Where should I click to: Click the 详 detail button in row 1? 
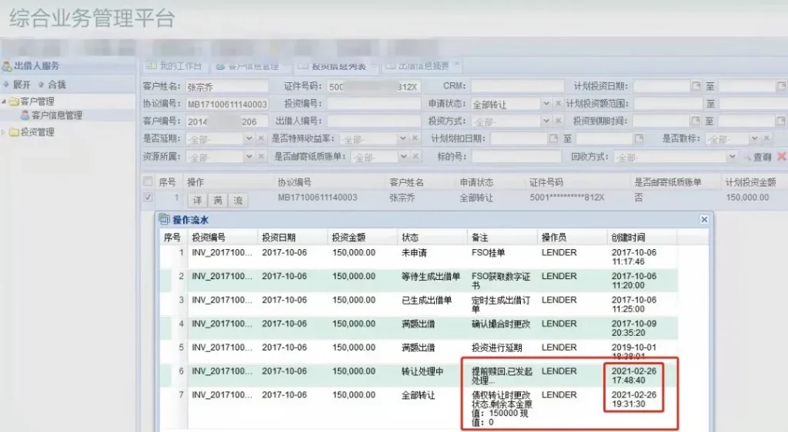[x=198, y=200]
